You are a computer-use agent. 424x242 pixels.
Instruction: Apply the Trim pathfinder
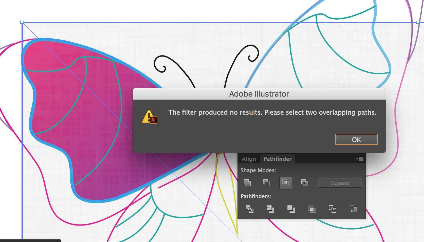pos(270,209)
